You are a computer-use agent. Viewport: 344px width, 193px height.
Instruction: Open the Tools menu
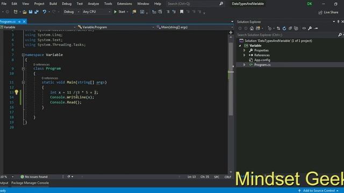tap(108, 4)
